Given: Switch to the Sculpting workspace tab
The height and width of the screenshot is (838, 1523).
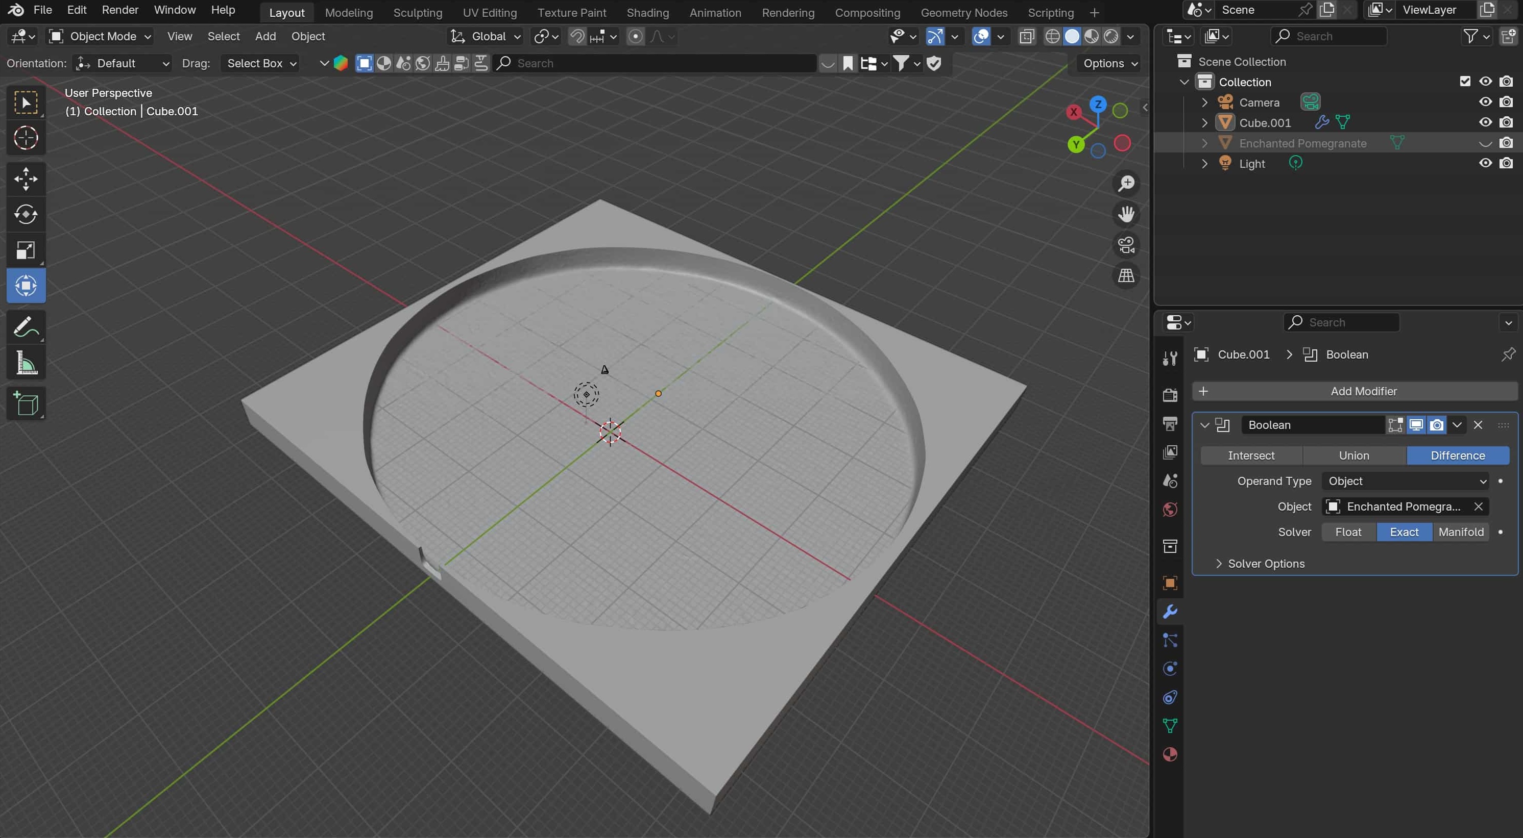Looking at the screenshot, I should (x=418, y=12).
